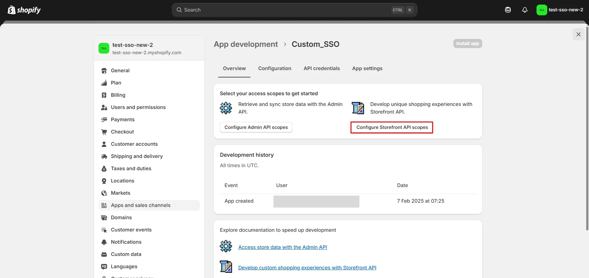Open Shipping and delivery settings
589x278 pixels.
149,156
